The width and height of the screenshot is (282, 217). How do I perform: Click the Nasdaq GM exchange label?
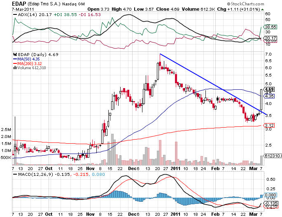73,4
